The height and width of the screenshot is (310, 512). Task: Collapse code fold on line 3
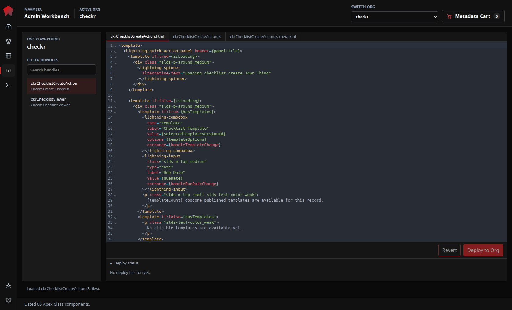tap(115, 57)
